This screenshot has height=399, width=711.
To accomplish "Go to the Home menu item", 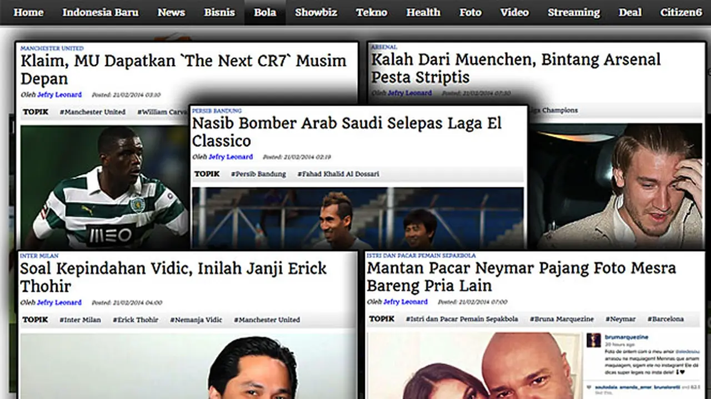I will [28, 12].
